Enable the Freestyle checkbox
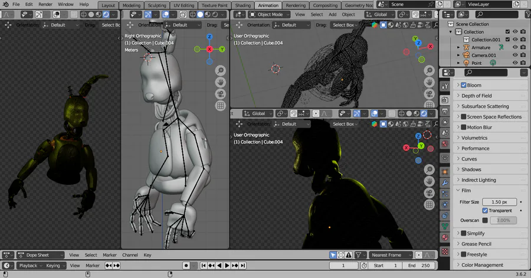Image resolution: width=531 pixels, height=278 pixels. (x=464, y=254)
